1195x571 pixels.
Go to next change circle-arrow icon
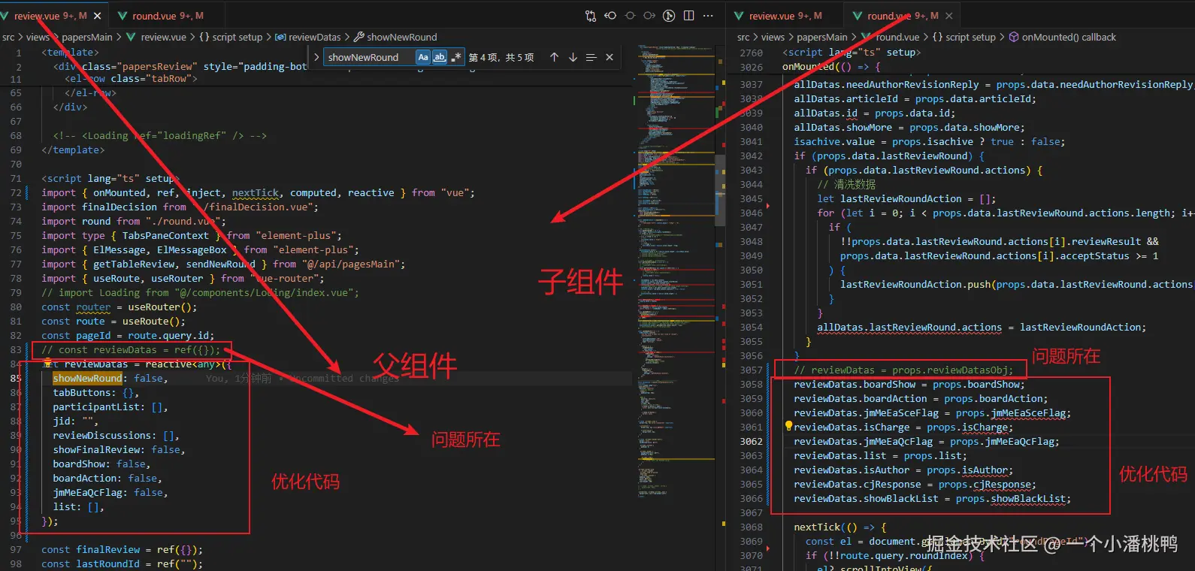point(649,16)
